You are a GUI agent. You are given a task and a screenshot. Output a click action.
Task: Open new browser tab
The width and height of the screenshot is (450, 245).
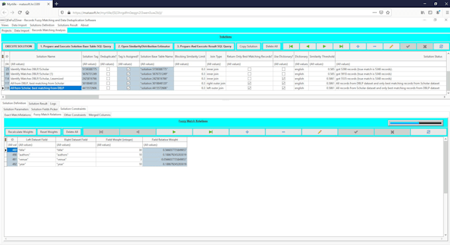pyautogui.click(x=56, y=4)
